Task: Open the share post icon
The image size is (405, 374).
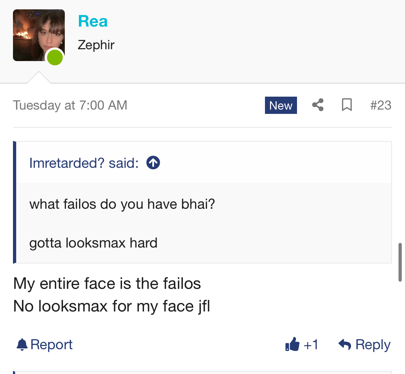Action: click(318, 105)
